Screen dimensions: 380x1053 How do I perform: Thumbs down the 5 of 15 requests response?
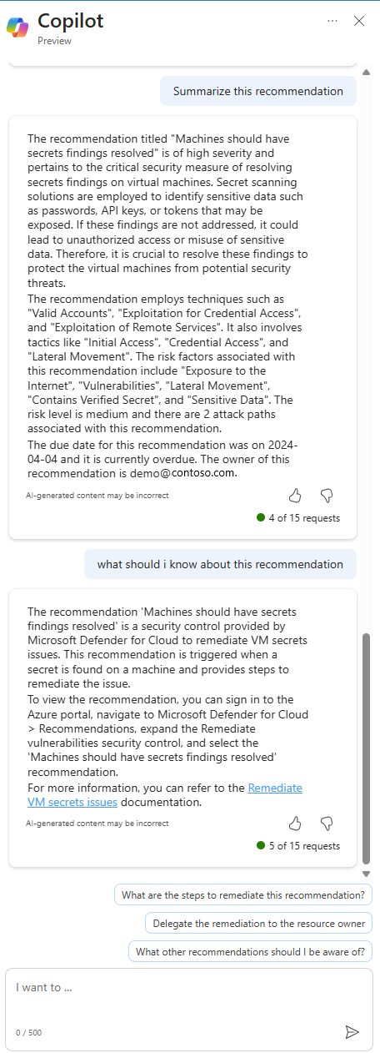click(x=327, y=824)
